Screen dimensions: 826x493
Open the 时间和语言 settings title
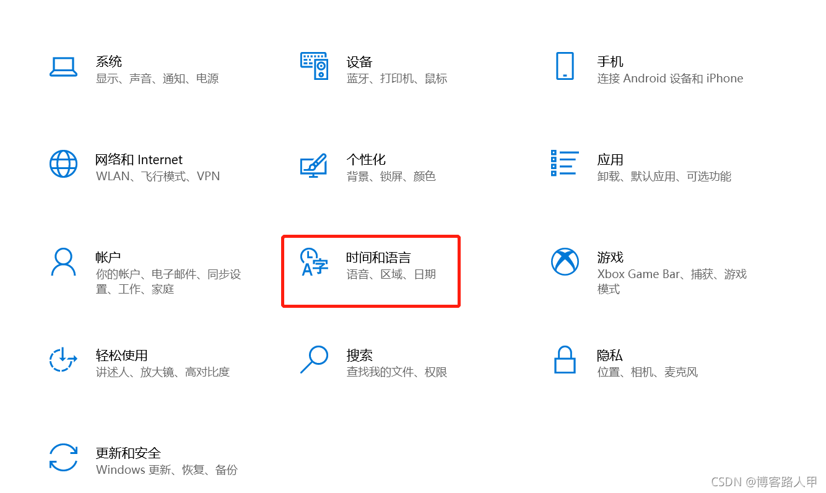[x=378, y=258]
